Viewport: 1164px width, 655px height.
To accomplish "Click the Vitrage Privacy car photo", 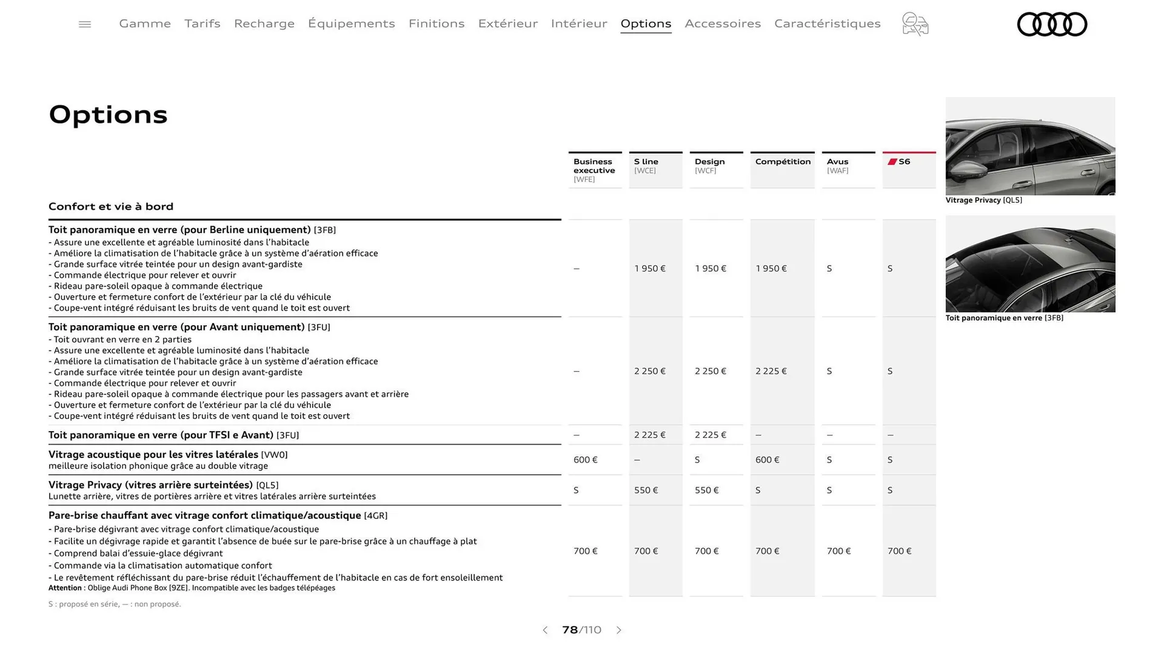I will click(x=1030, y=146).
